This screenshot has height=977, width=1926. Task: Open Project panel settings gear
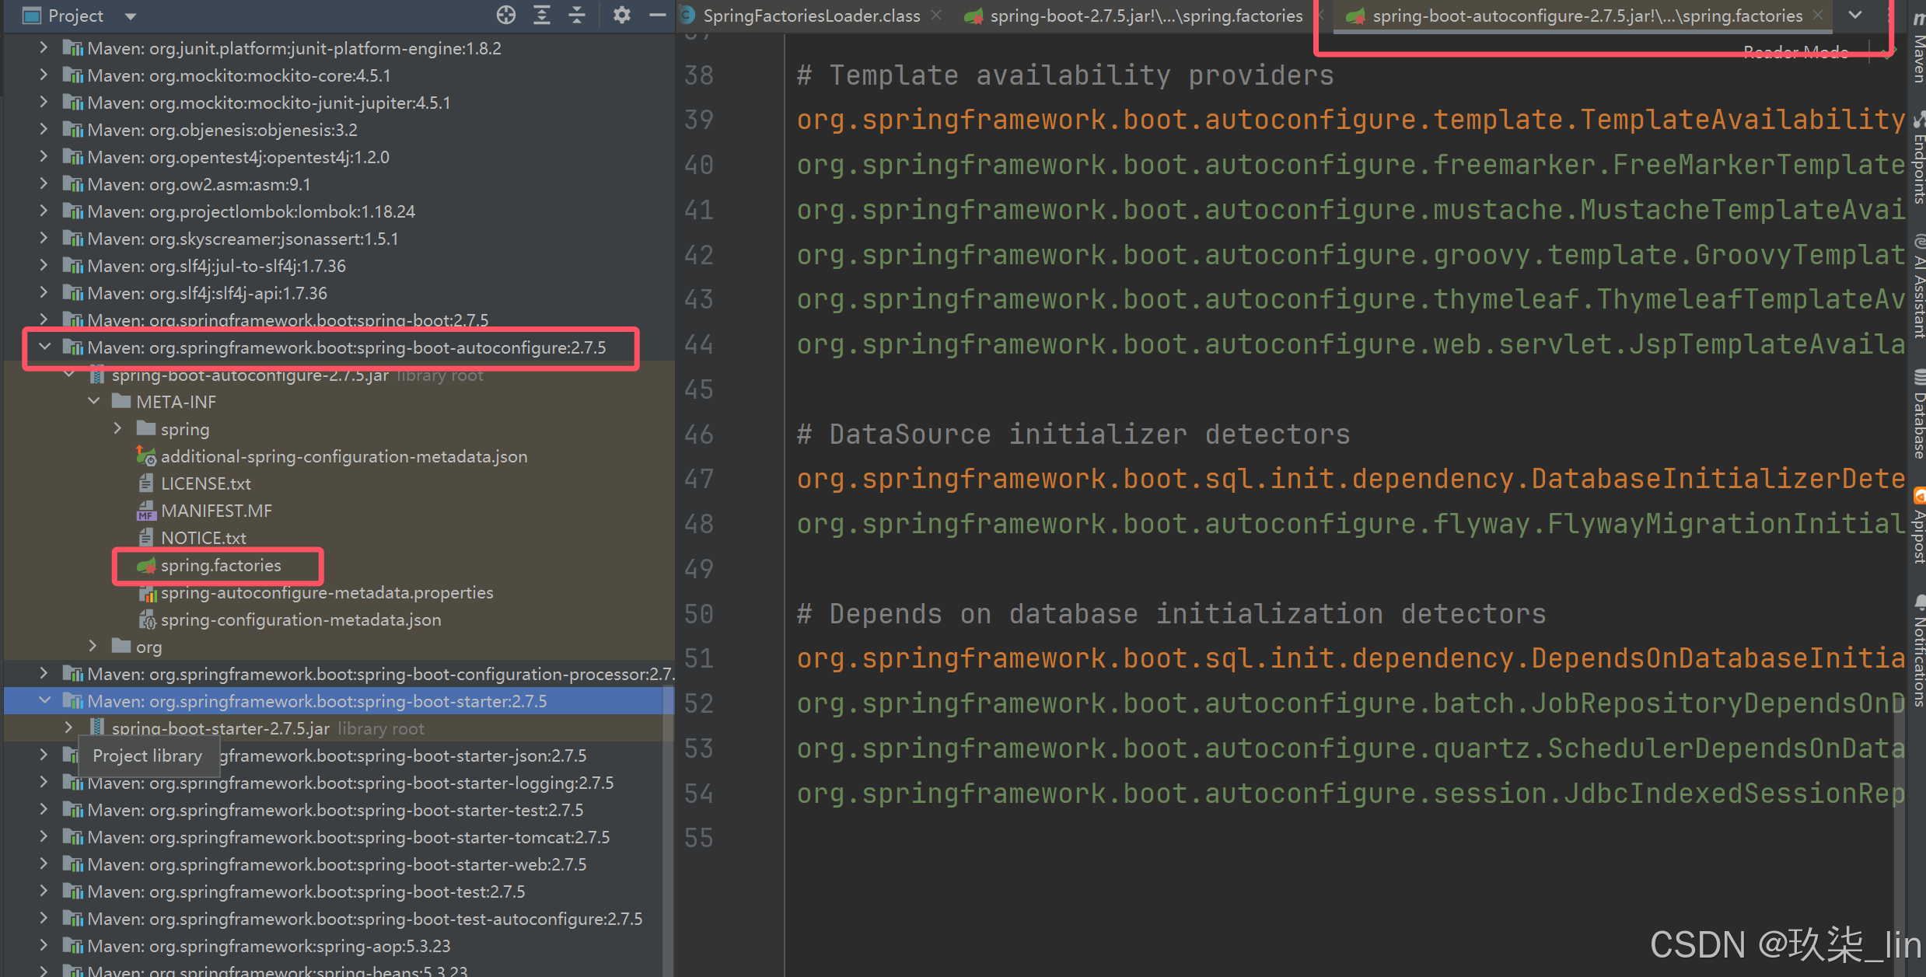point(621,15)
